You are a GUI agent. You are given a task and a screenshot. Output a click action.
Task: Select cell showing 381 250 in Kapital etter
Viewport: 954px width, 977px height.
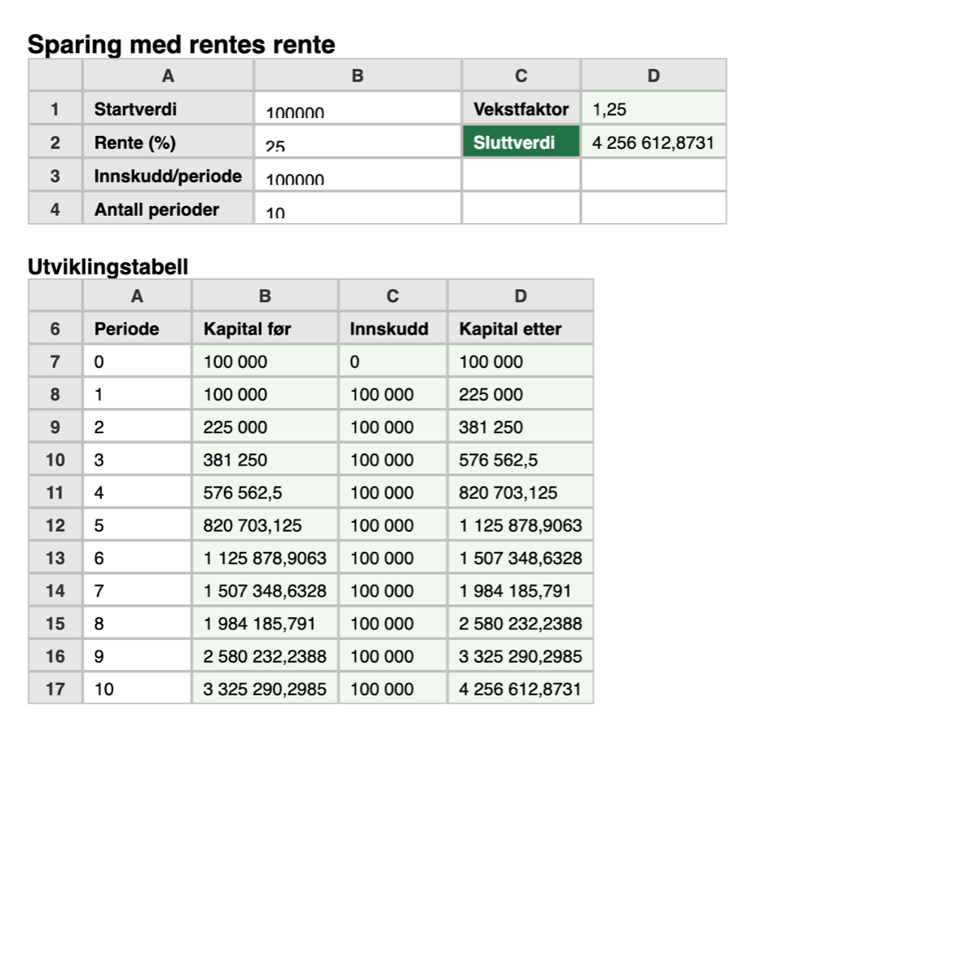[521, 427]
